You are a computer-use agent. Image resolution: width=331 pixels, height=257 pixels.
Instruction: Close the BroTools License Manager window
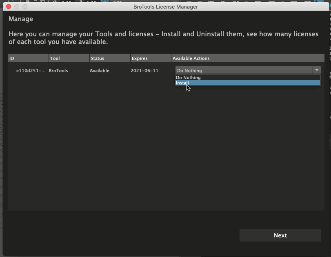click(x=9, y=7)
